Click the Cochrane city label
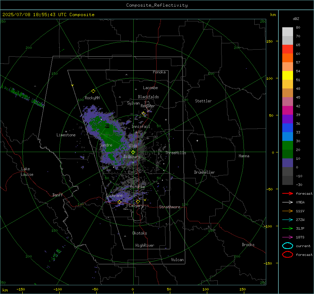Screen dimensions: 314x294 (x=114, y=195)
